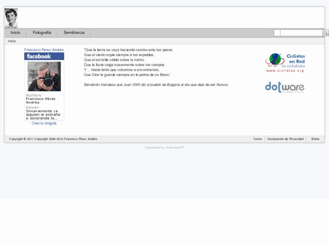
Task: Open the Terms link in footer
Action: tap(257, 139)
